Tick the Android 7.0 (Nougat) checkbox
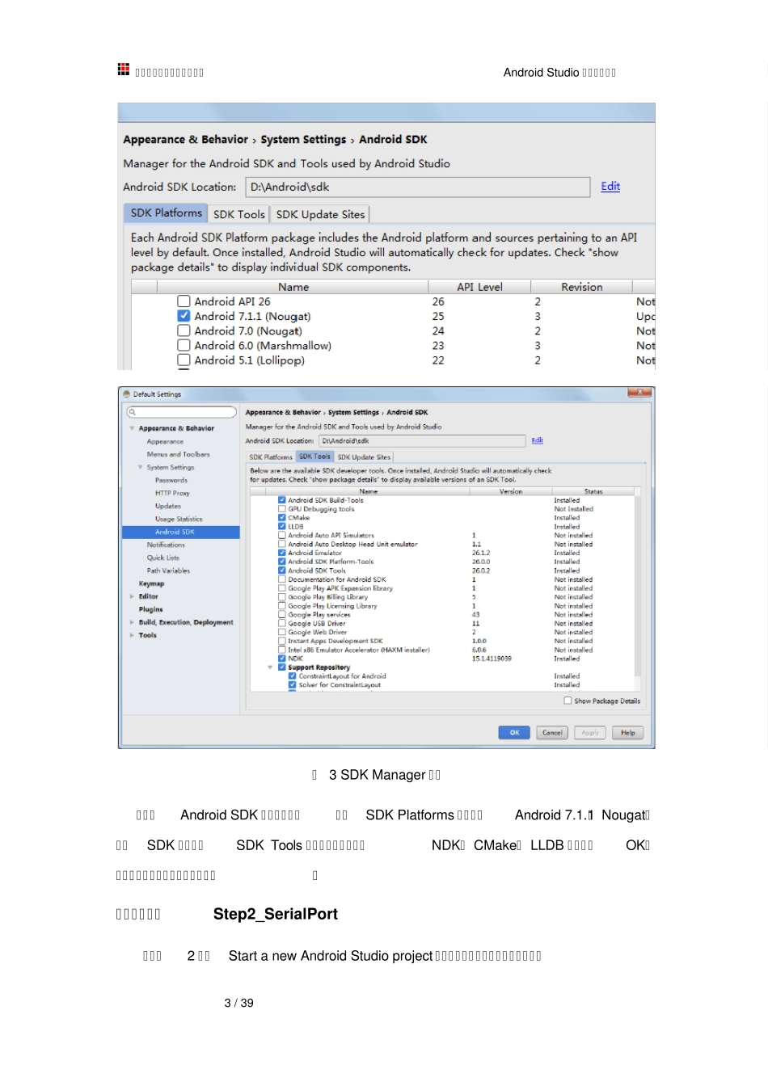Viewport: 768px width, 1086px height. [184, 330]
